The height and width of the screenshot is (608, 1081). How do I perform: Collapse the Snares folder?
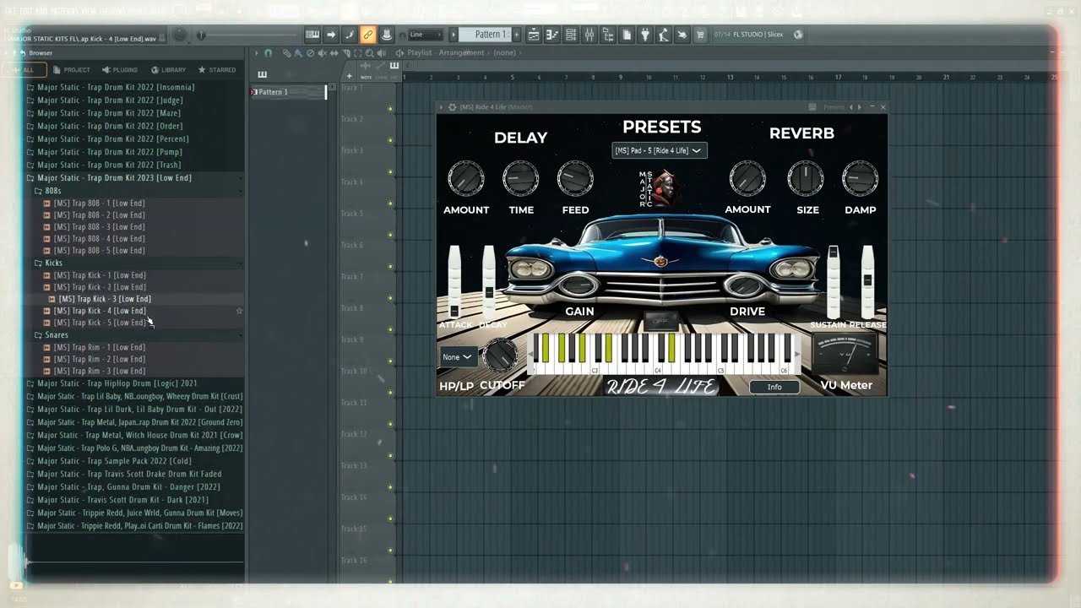pos(56,334)
